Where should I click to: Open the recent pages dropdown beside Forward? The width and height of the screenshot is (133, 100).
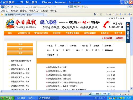point(9,7)
